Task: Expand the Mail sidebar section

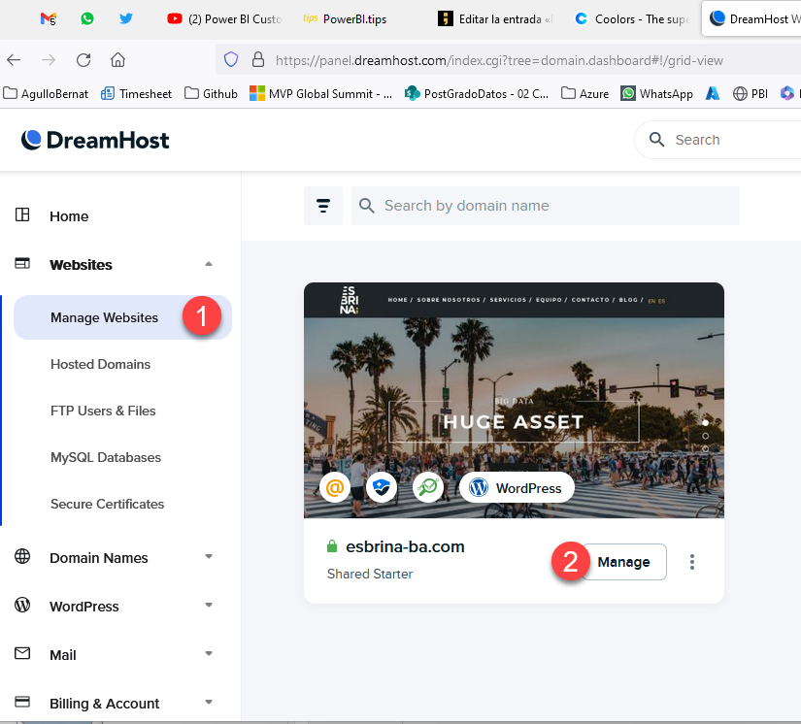Action: [x=209, y=655]
